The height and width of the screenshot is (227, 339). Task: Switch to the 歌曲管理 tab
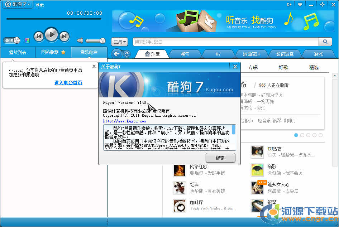251,54
